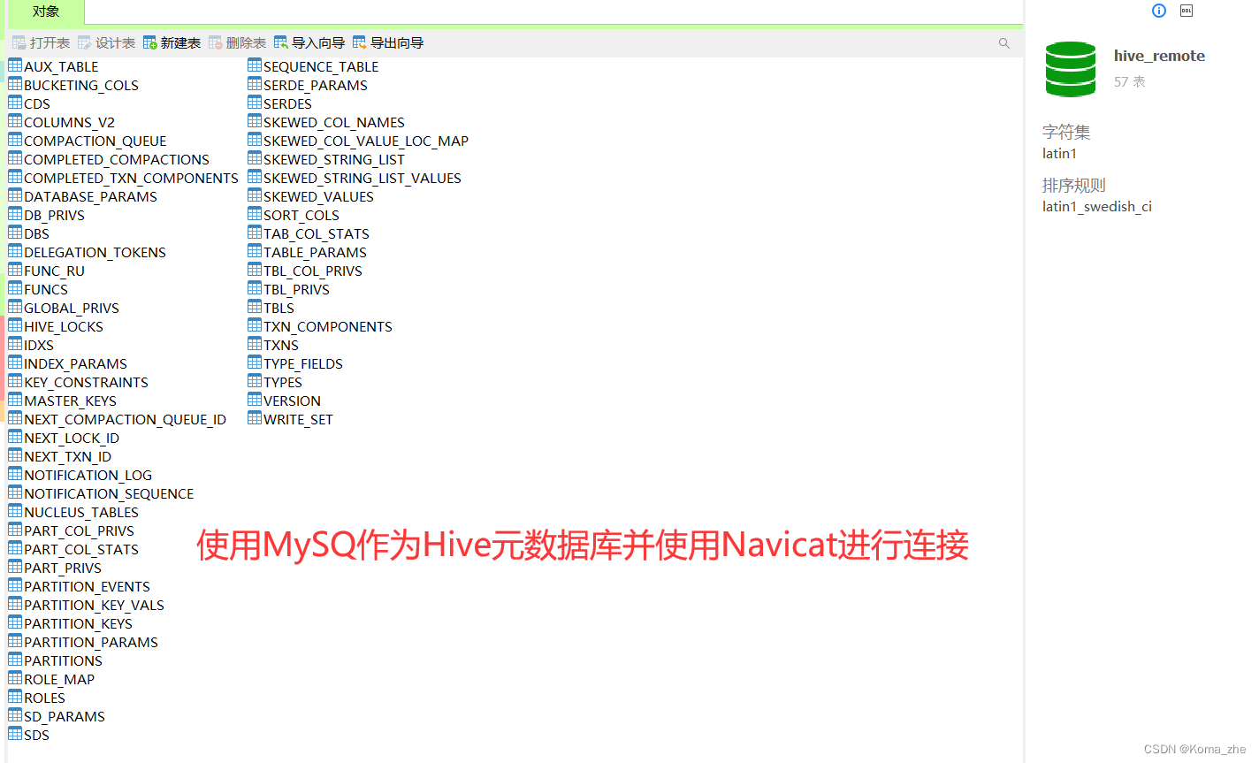This screenshot has height=763, width=1259.
Task: Click the Export Wizard (导出向导) icon
Action: point(359,42)
